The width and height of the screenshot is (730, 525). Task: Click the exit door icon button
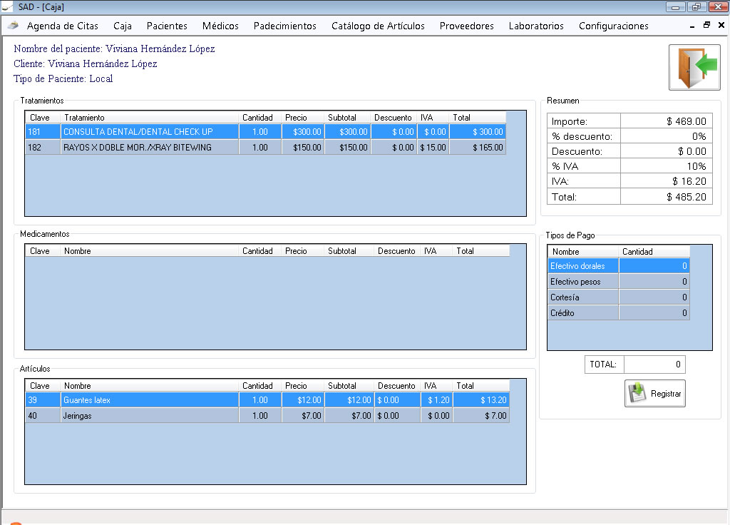coord(694,67)
